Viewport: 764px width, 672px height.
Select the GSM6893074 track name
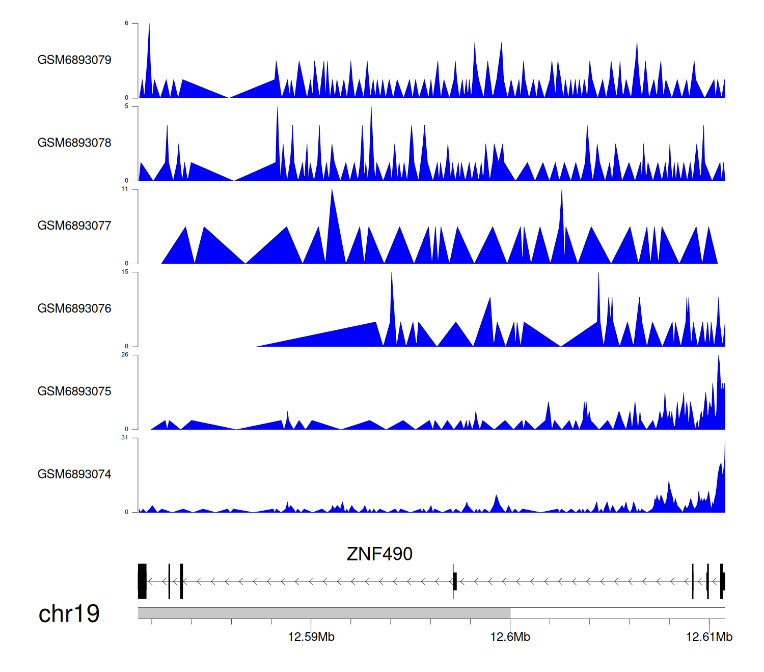(x=74, y=474)
